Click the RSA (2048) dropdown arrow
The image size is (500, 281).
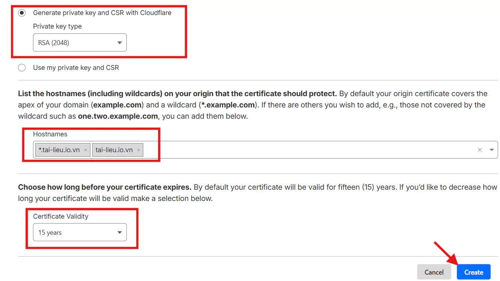120,43
